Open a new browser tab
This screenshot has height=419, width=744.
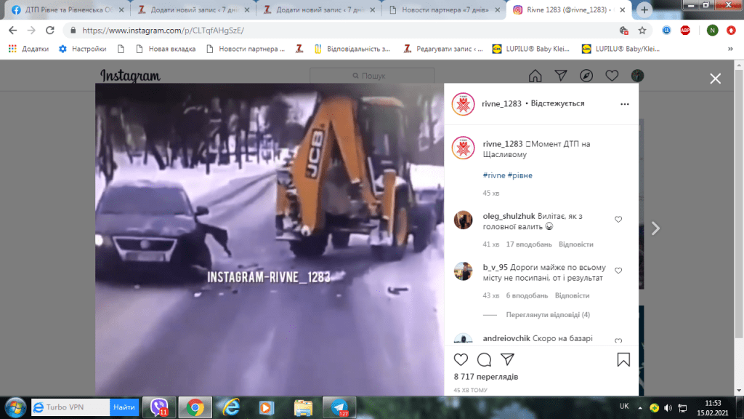coord(644,9)
